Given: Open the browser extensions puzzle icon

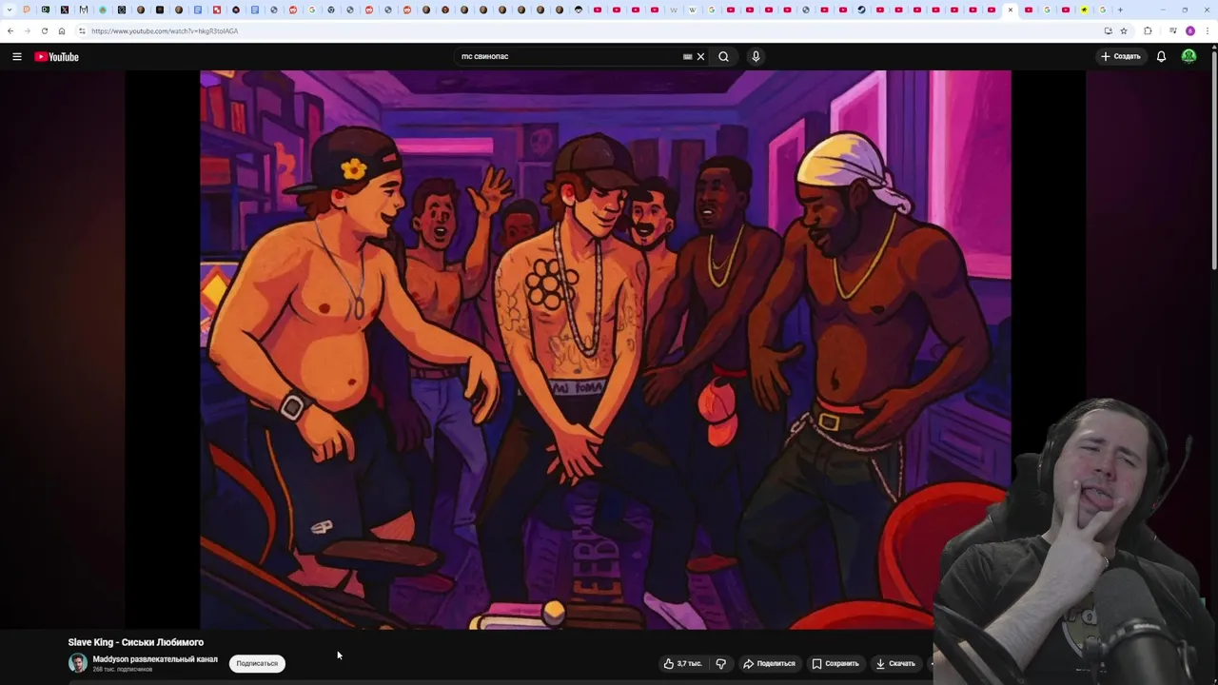Looking at the screenshot, I should tap(1148, 30).
